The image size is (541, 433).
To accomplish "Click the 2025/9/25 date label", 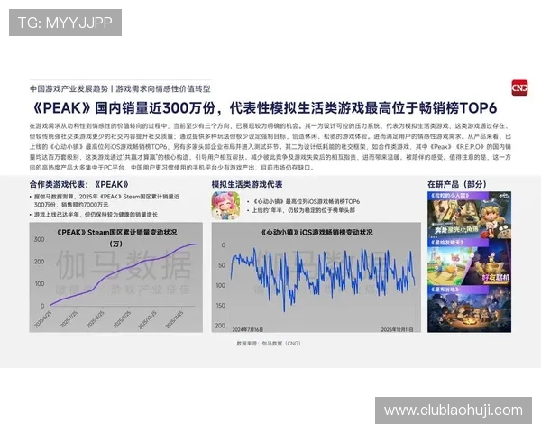I will point(123,318).
